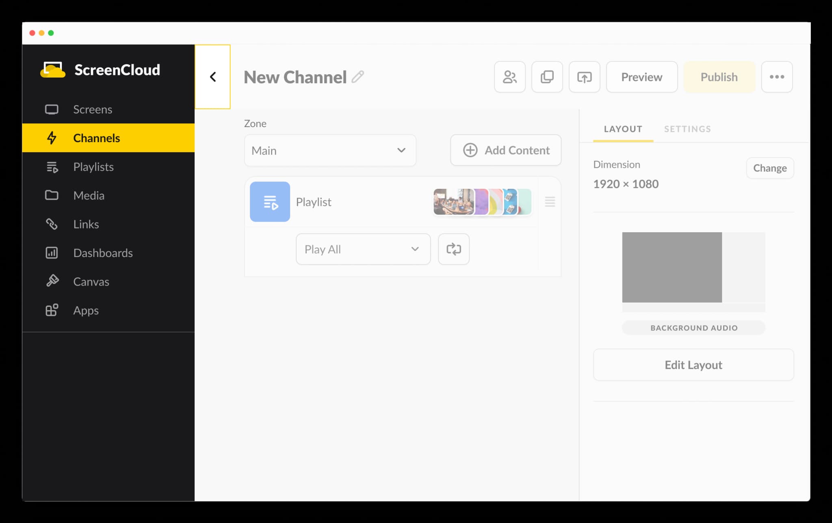This screenshot has height=523, width=832.
Task: Toggle the repeat/loop playlist button
Action: click(453, 249)
